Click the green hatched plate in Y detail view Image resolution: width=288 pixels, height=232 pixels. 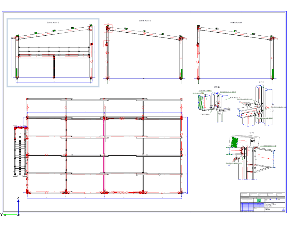click(x=234, y=142)
